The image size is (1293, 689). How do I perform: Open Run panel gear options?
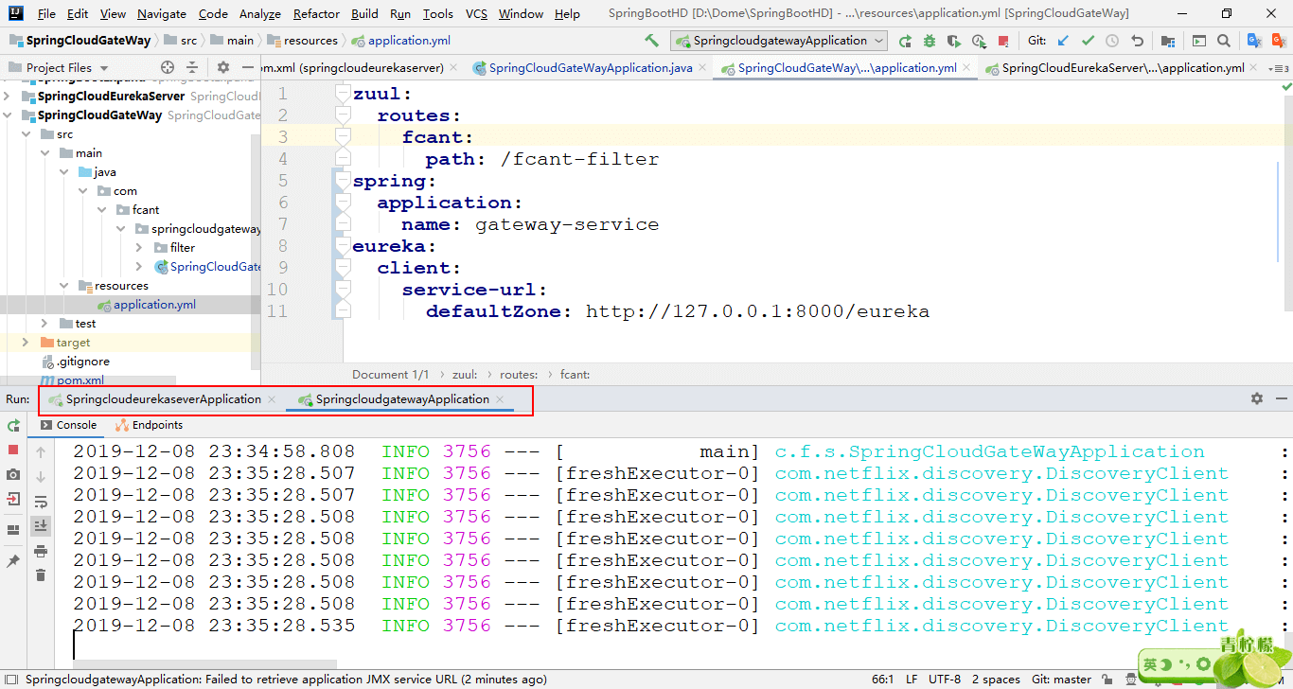[1257, 398]
